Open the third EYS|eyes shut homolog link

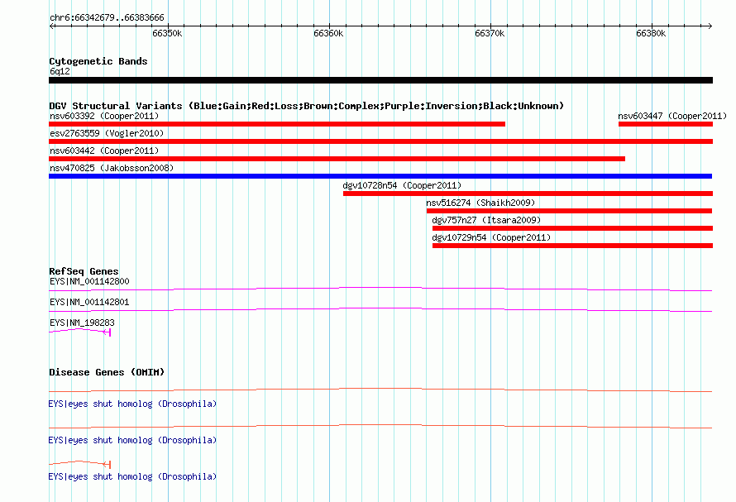pyautogui.click(x=132, y=476)
